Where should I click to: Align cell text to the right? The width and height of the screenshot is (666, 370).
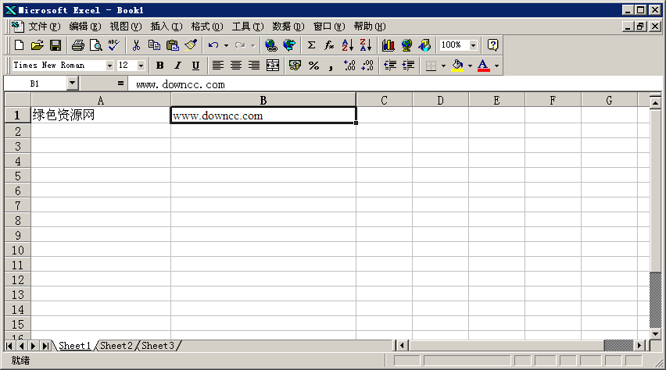click(x=254, y=66)
